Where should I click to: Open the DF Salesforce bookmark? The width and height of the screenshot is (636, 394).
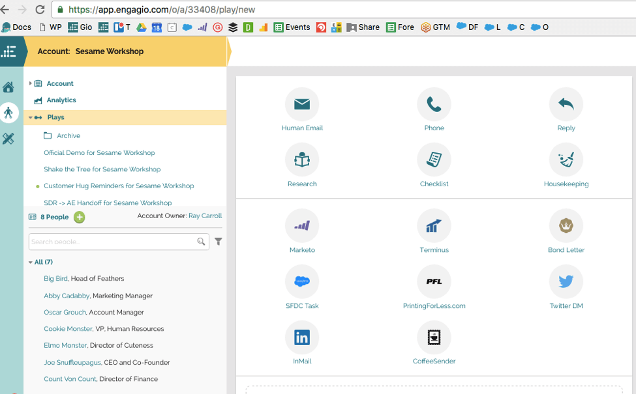[x=467, y=27]
